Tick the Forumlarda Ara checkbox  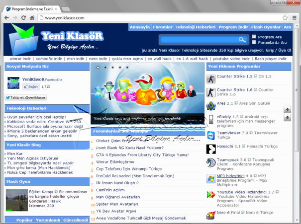point(255,43)
